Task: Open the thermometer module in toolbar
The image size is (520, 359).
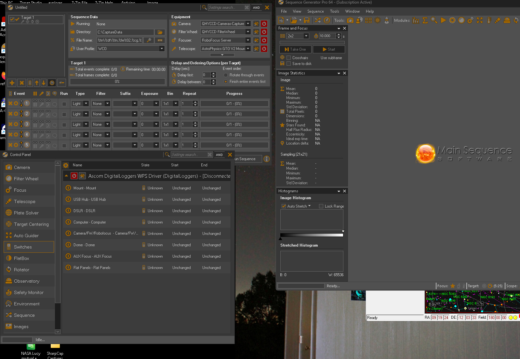Action: point(489,20)
